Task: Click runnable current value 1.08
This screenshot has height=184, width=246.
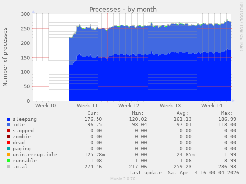Action: pyautogui.click(x=96, y=161)
